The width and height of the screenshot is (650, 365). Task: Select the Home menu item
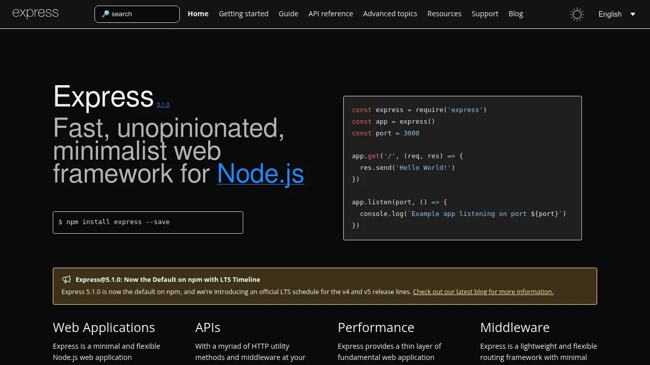pos(198,14)
